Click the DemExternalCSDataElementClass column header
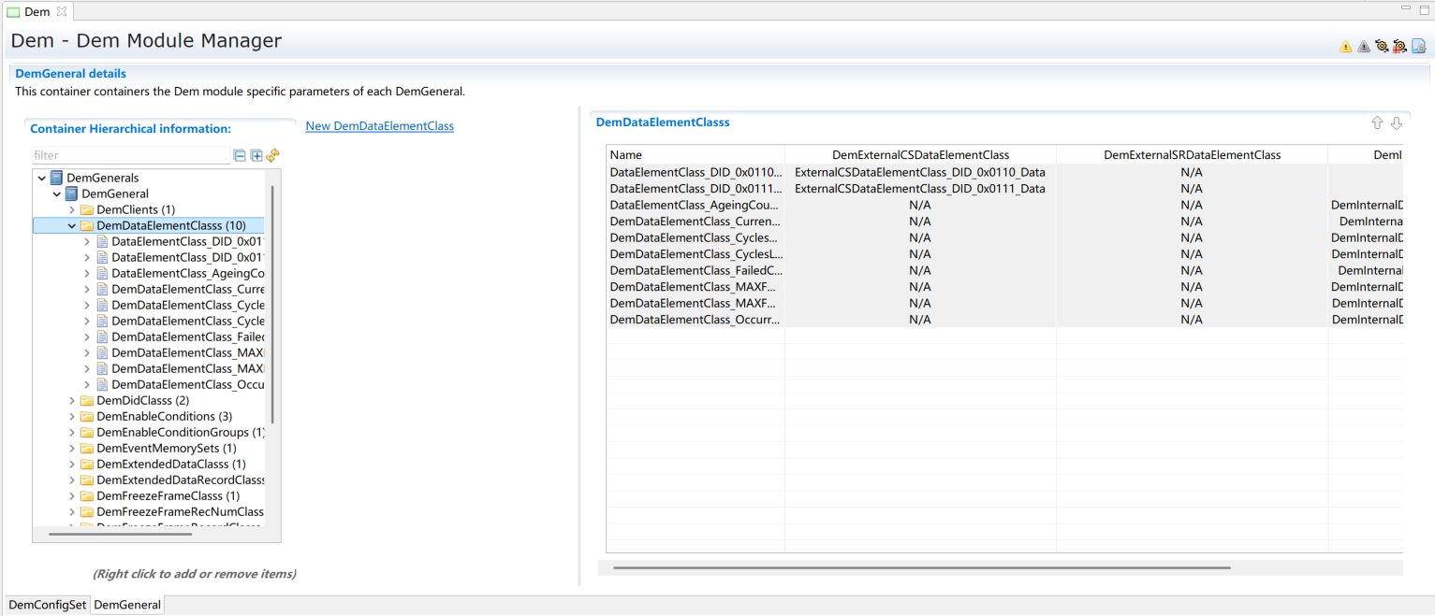Viewport: 1435px width, 616px height. (x=920, y=155)
